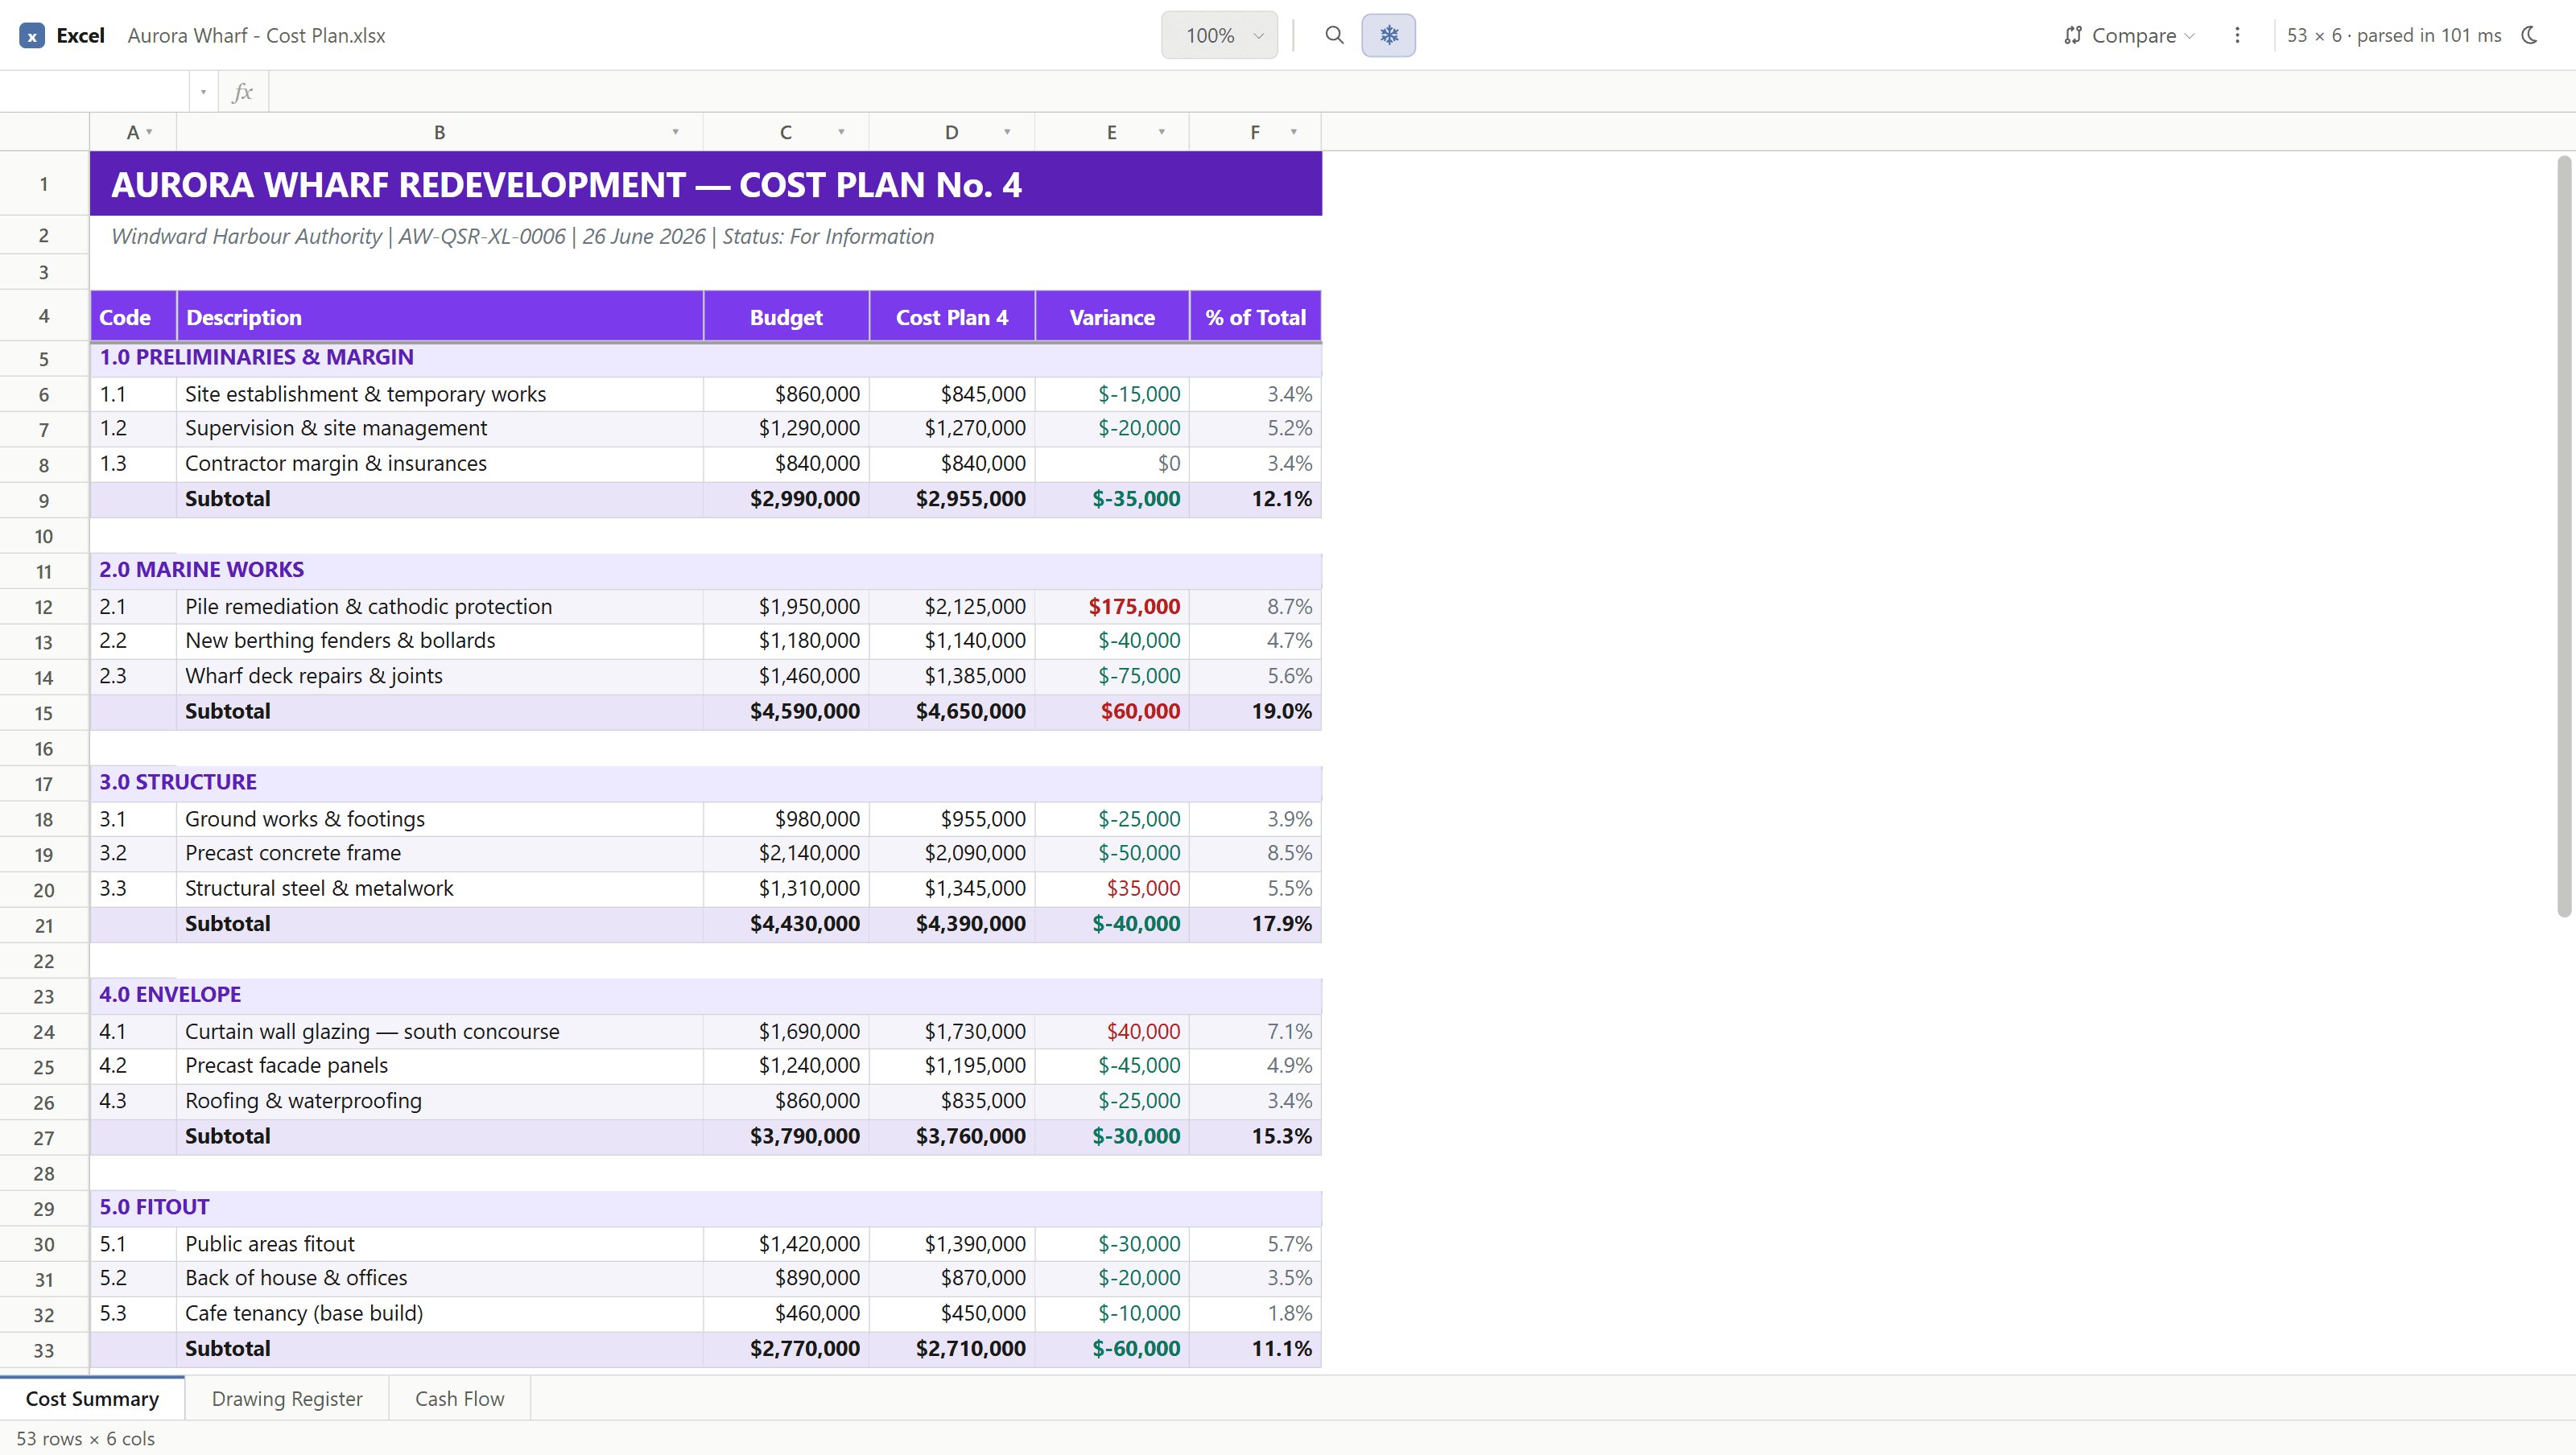The height and width of the screenshot is (1455, 2576).
Task: Select the Cost Plan 4 header cell
Action: click(x=952, y=317)
